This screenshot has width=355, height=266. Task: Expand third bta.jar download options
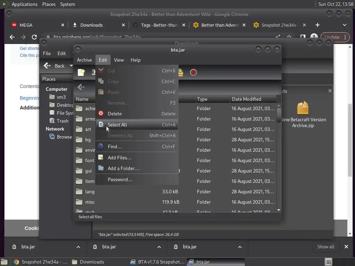click(x=240, y=247)
